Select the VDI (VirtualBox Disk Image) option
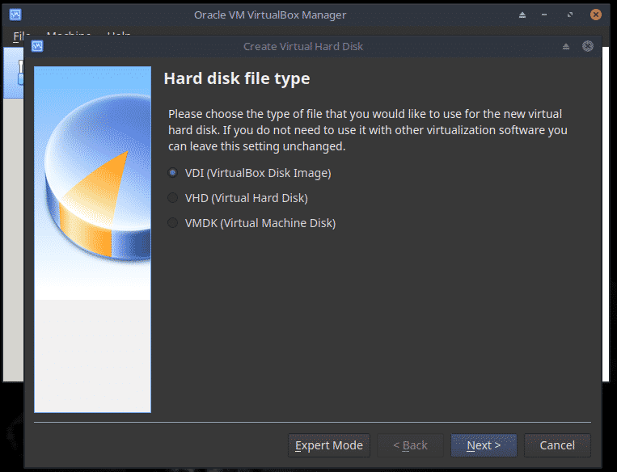This screenshot has height=472, width=617. [172, 173]
